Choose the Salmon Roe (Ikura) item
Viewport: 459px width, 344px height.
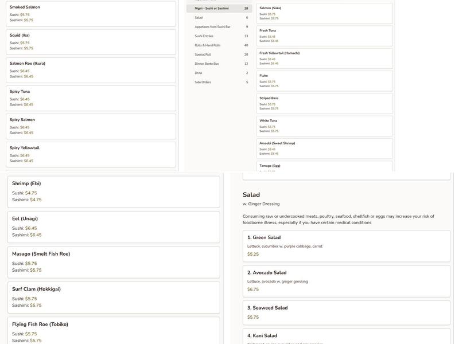(x=91, y=69)
